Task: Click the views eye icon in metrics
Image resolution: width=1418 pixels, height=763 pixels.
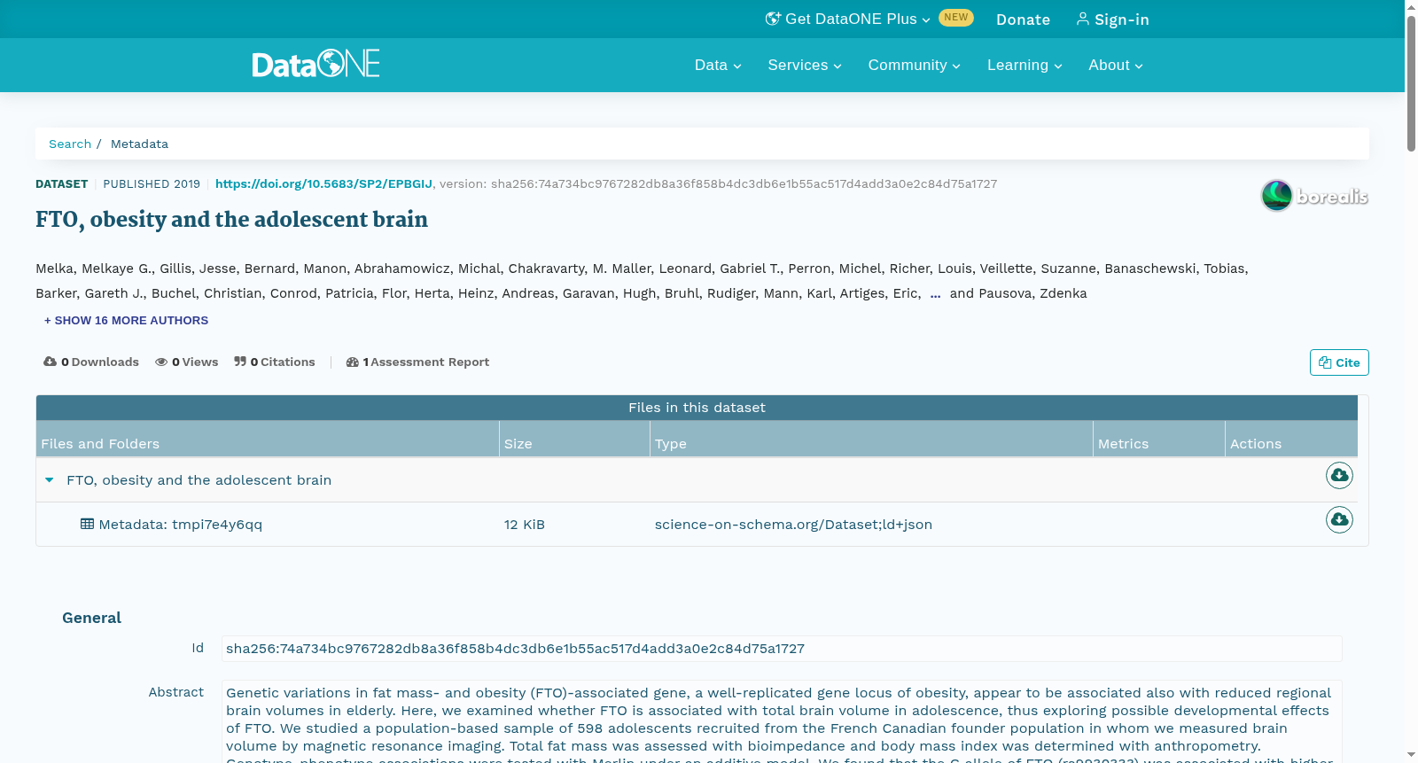Action: point(161,362)
